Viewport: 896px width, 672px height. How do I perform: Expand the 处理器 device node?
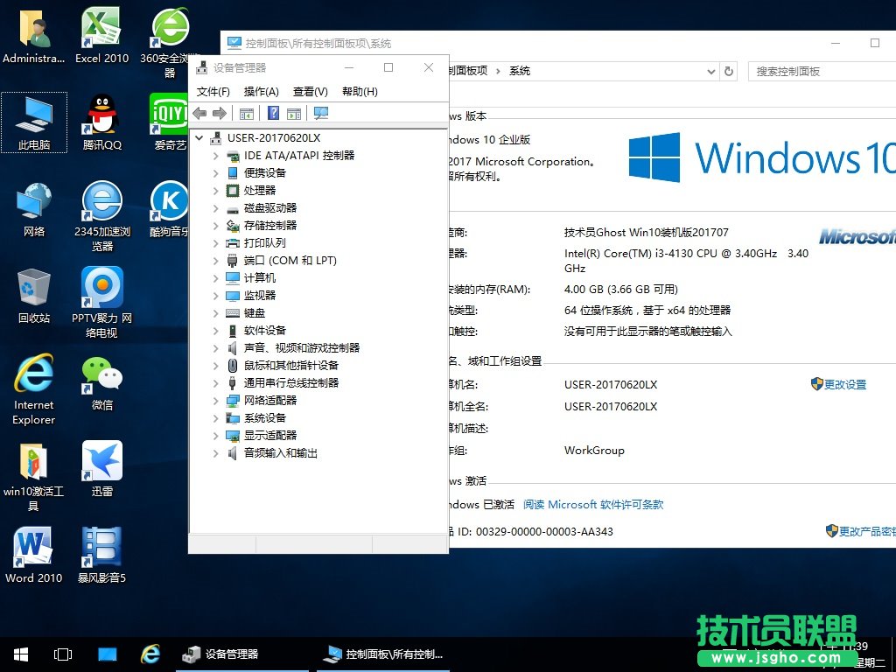coord(215,190)
